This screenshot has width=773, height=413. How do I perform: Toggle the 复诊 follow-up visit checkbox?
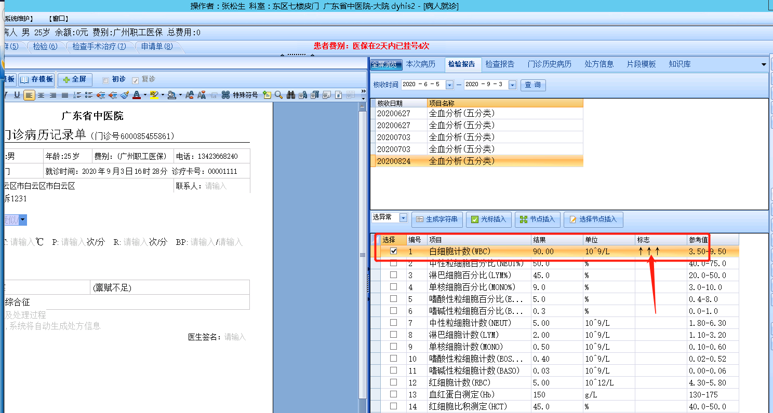(136, 80)
